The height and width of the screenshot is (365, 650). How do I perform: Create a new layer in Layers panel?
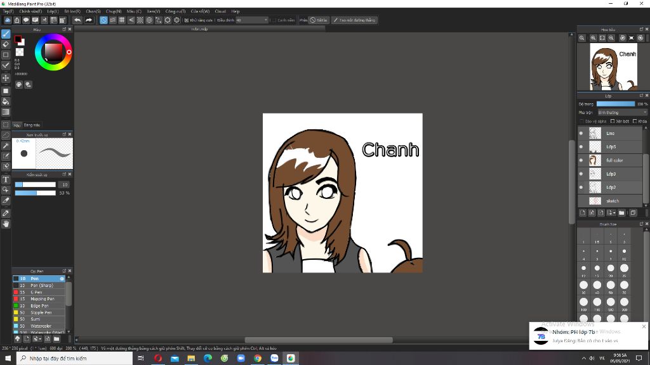click(583, 213)
